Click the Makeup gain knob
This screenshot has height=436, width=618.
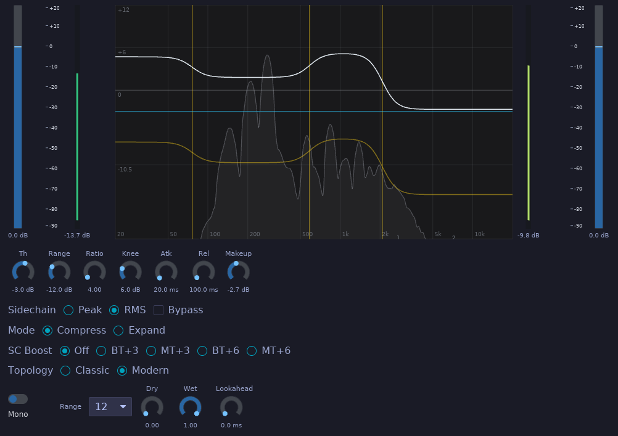tap(239, 271)
